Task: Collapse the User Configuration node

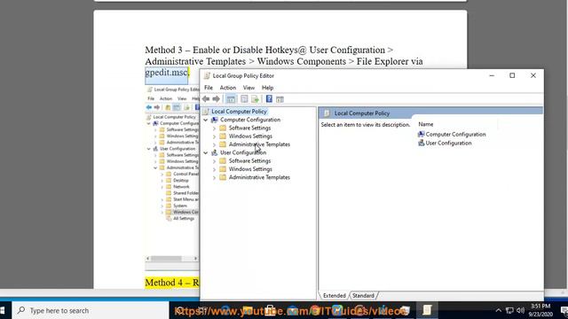Action: (206, 152)
